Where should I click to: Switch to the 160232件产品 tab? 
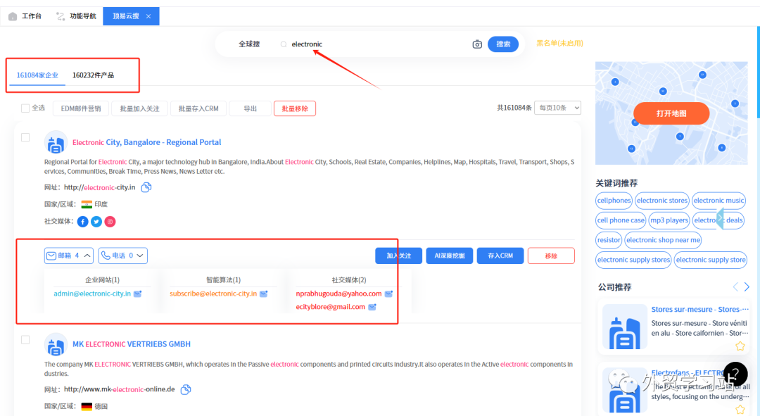coord(93,75)
